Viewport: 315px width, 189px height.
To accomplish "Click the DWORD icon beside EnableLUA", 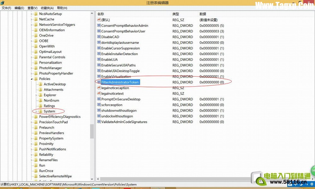I will point(99,60).
